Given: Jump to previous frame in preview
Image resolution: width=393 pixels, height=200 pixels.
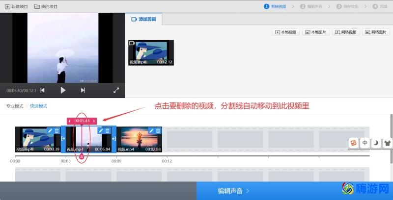Looking at the screenshot, I should point(43,90).
